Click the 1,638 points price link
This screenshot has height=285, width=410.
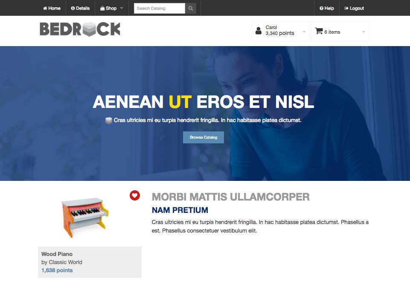(57, 270)
